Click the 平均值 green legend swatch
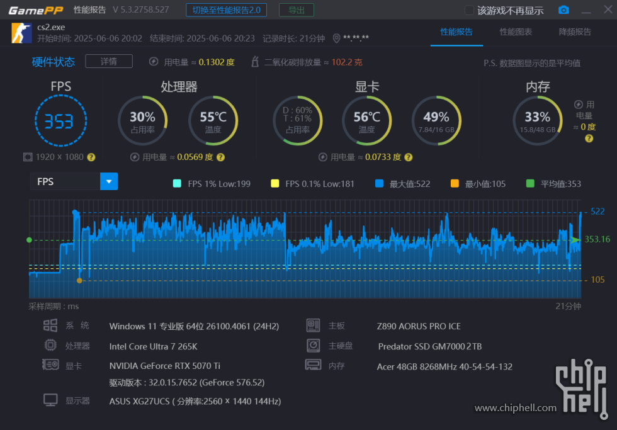This screenshot has width=617, height=430. coord(530,183)
